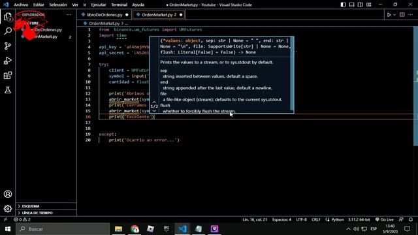The image size is (418, 235).
Task: Open the Windows Start menu
Action: pyautogui.click(x=8, y=229)
